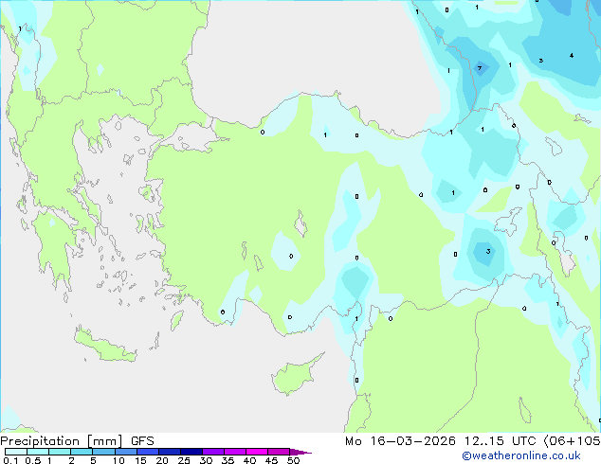Image resolution: width=601 pixels, height=464 pixels.
Task: Select the 2–5 mm legend swatch
Action: pyautogui.click(x=82, y=452)
